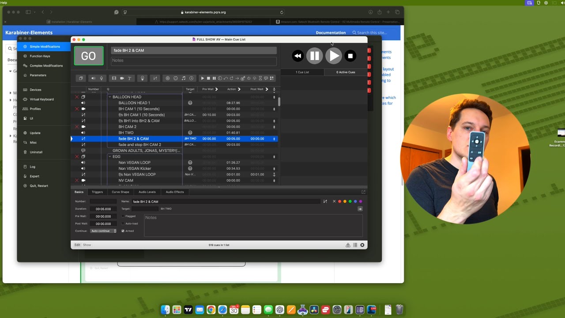Open the warnings triangle in status bar

tap(348, 245)
